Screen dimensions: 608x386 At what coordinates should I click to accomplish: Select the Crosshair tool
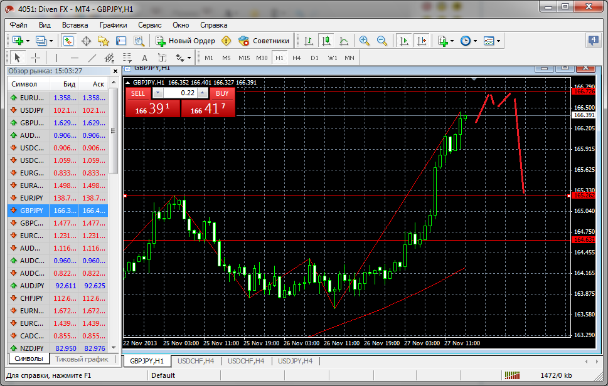point(35,58)
